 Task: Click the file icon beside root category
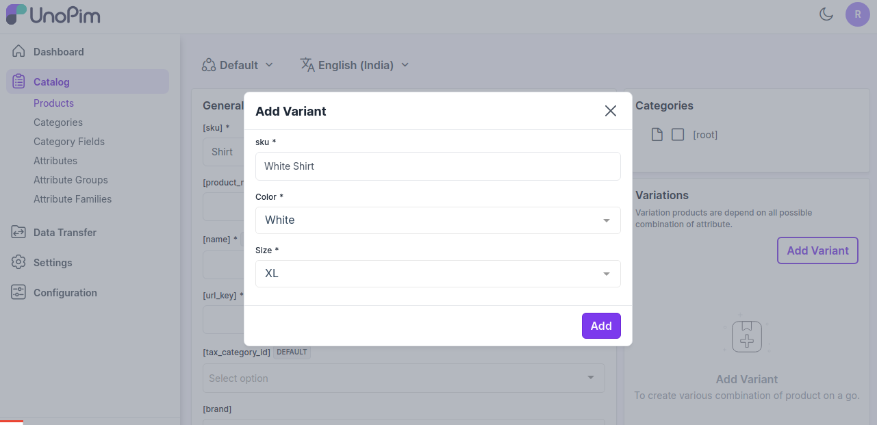coord(657,135)
